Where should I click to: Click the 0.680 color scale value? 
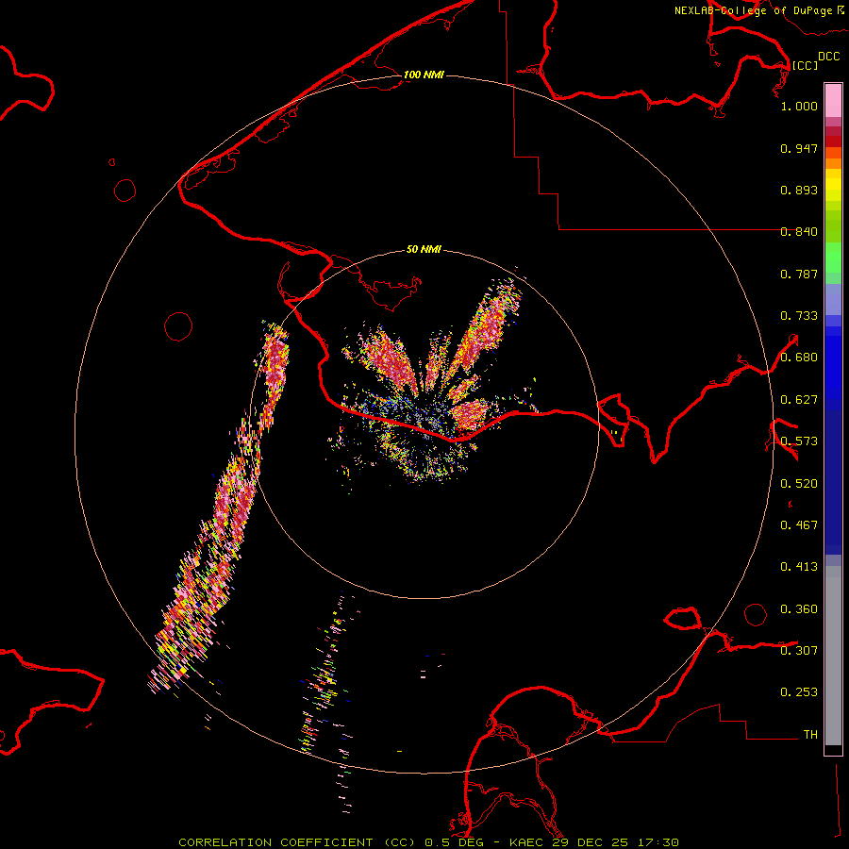799,358
